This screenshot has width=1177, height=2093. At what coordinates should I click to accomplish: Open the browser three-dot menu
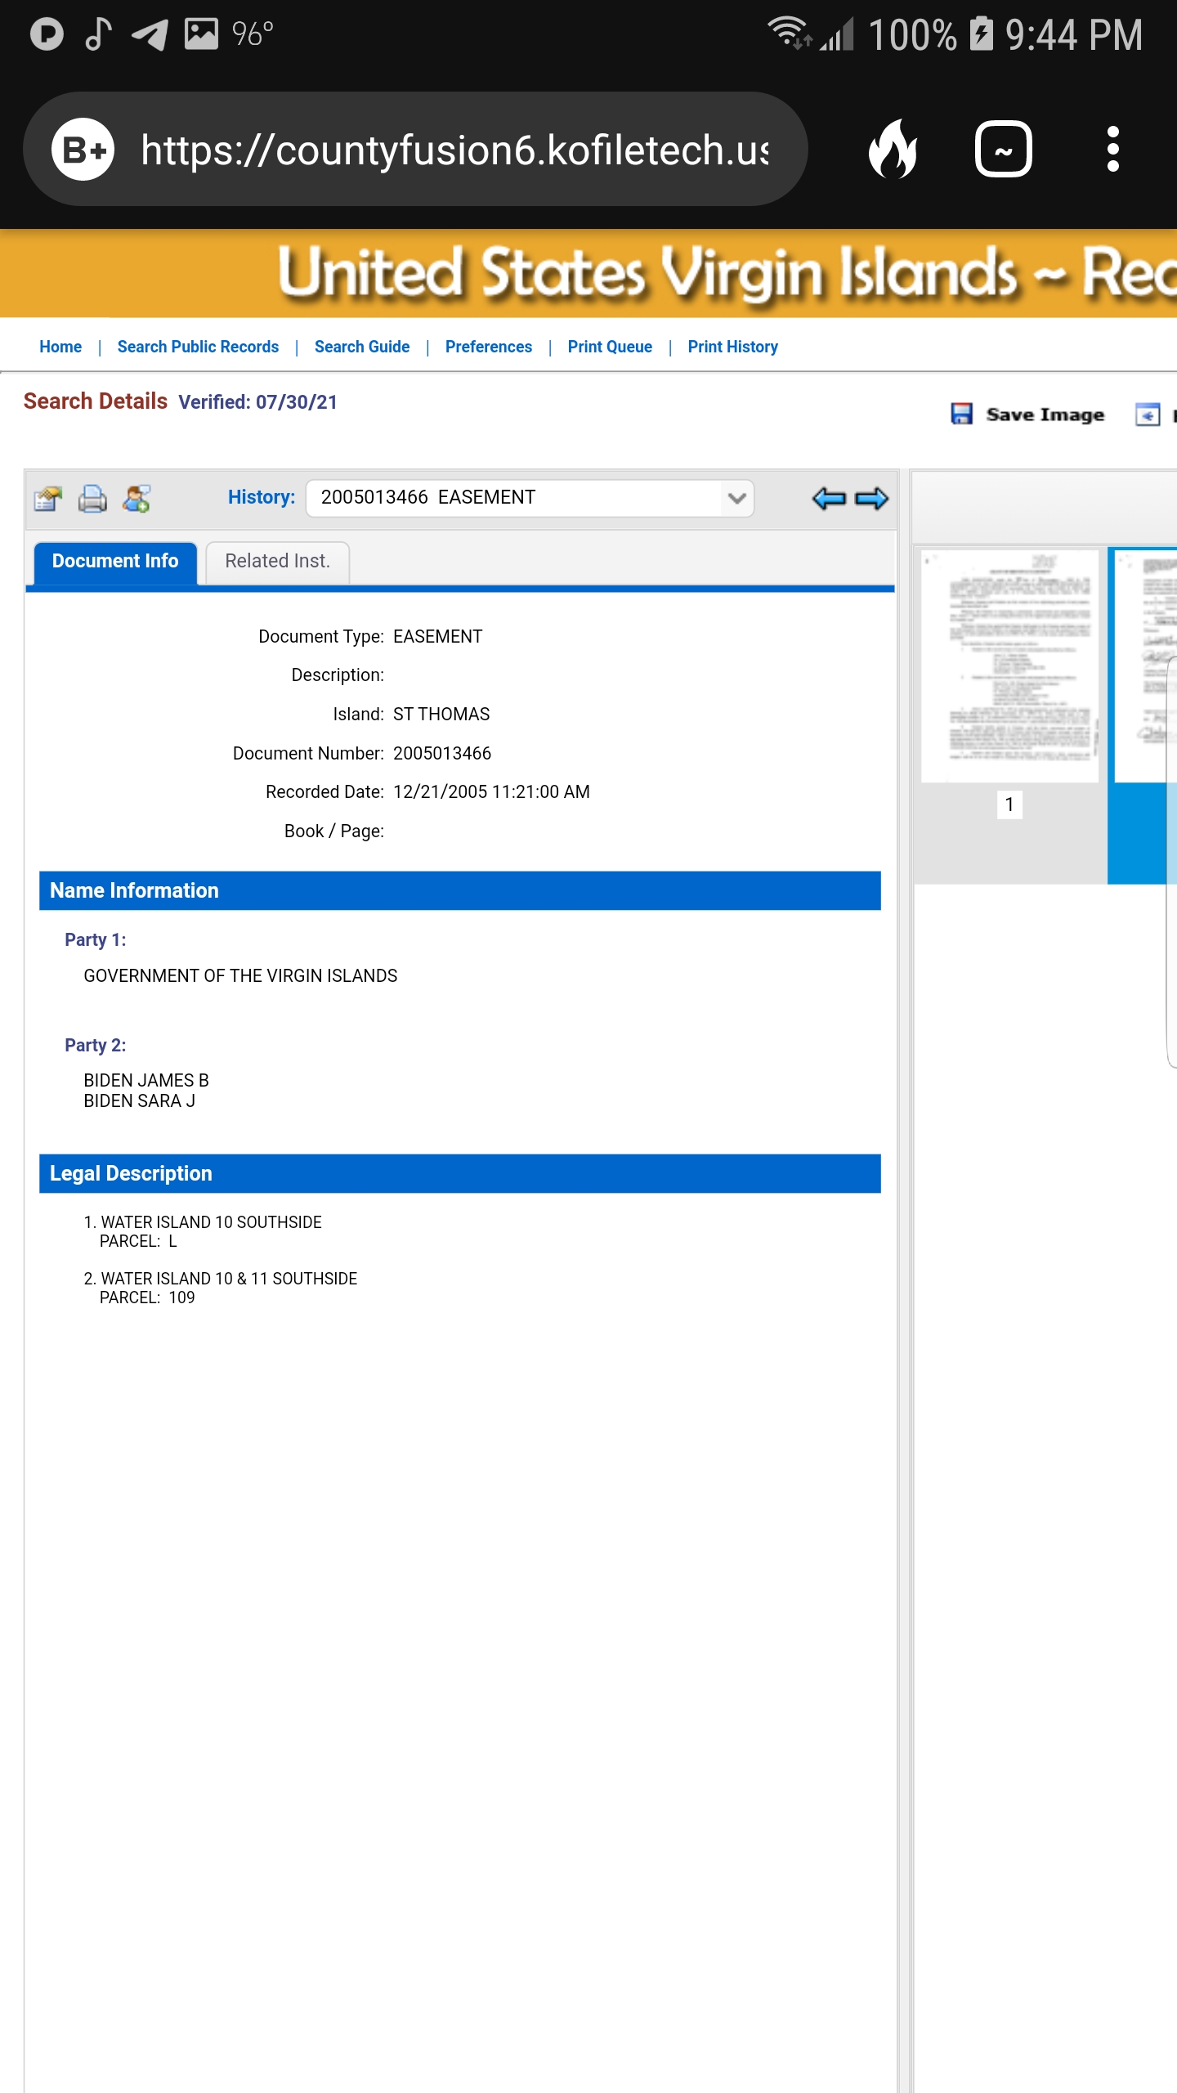click(1112, 149)
